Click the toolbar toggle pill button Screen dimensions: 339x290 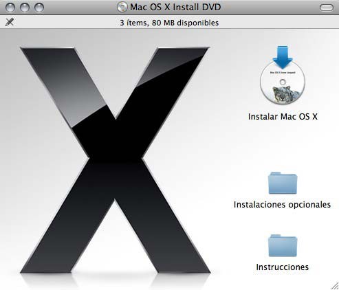click(327, 8)
